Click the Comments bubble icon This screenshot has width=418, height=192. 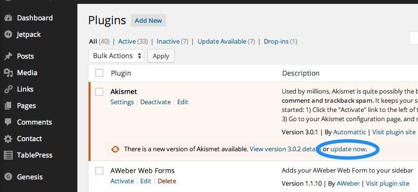click(8, 122)
